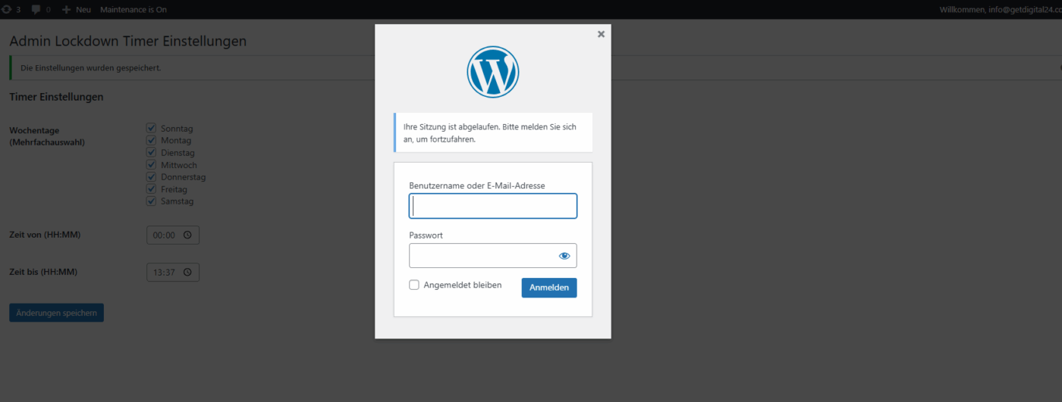Viewport: 1062px width, 402px height.
Task: Open updates counter in admin bar
Action: [11, 9]
